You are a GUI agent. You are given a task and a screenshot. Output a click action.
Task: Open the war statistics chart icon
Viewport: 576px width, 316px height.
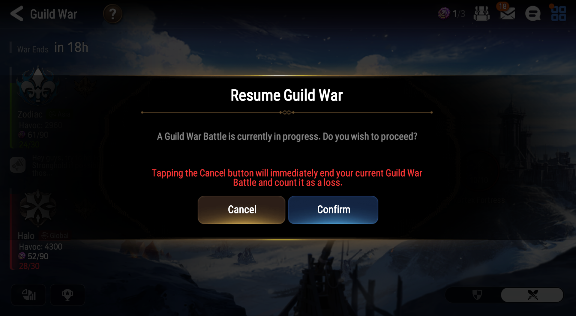(28, 295)
